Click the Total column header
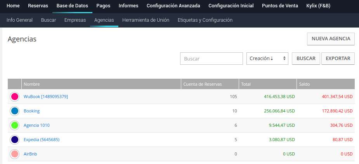The width and height of the screenshot is (359, 164). (268, 84)
